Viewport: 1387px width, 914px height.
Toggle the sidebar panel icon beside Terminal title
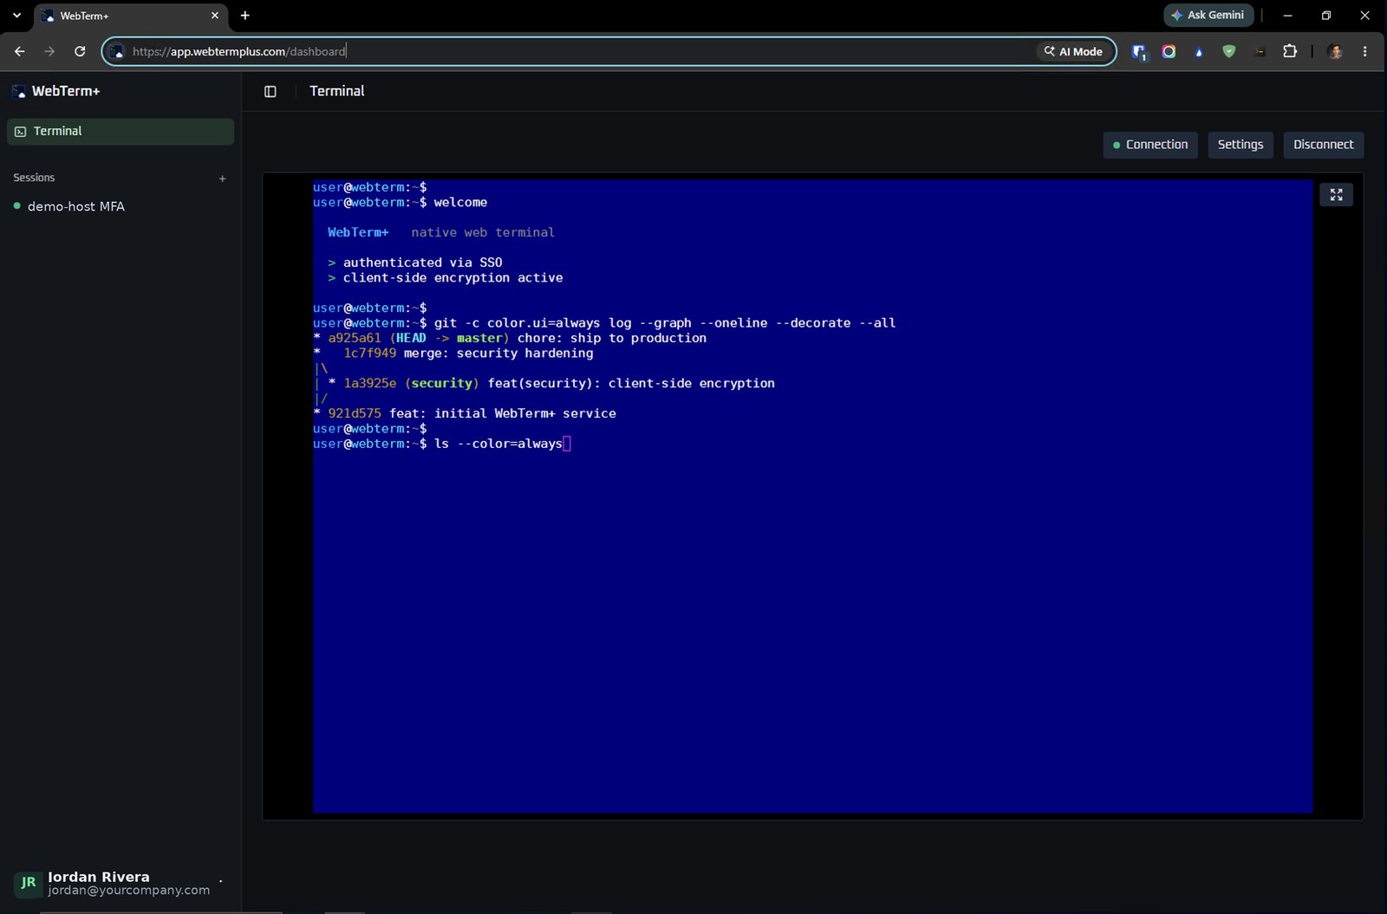270,92
